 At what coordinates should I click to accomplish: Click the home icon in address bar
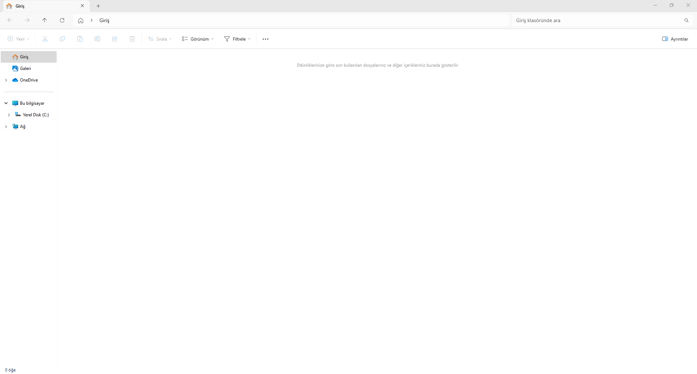[x=81, y=21]
